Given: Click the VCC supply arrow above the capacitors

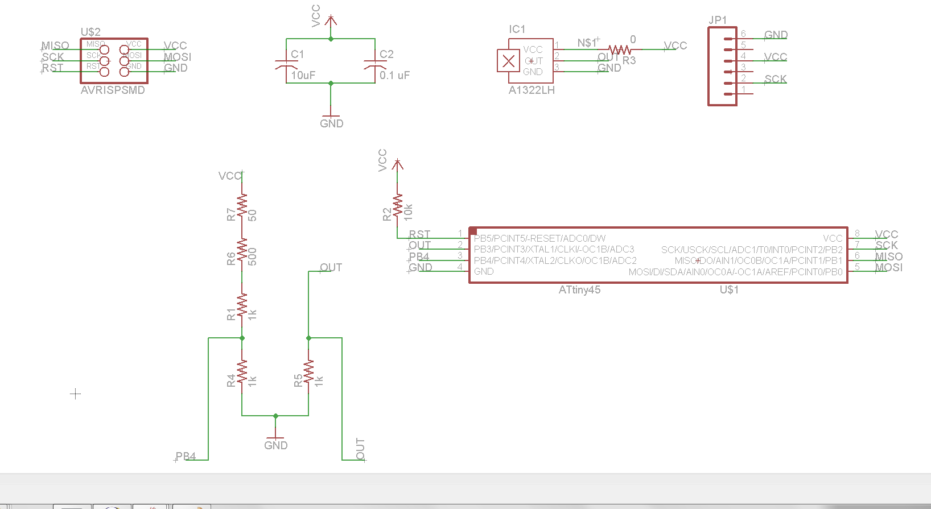Looking at the screenshot, I should (x=331, y=21).
